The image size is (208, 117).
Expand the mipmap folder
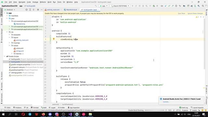[x=9, y=43]
